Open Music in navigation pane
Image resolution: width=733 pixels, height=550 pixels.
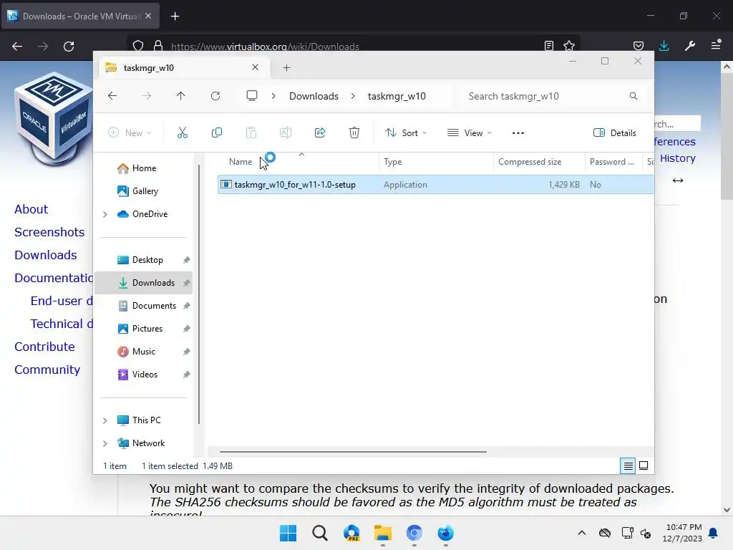144,352
